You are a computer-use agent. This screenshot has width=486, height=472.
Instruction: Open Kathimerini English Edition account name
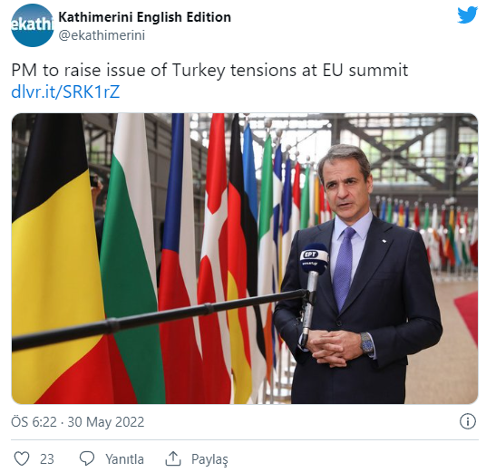tap(145, 17)
